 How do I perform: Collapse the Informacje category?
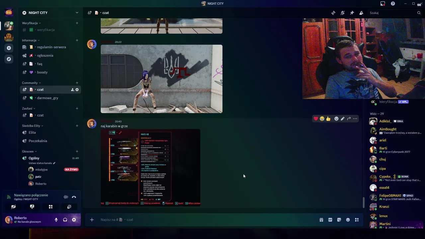31,40
